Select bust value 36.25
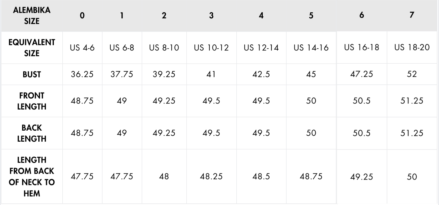 tap(82, 74)
